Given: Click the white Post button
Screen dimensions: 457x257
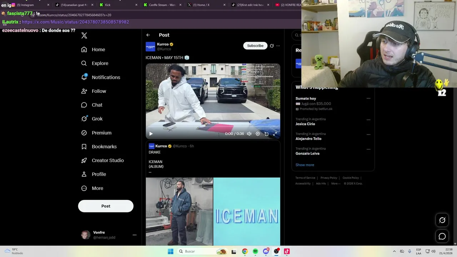Looking at the screenshot, I should coord(106,206).
